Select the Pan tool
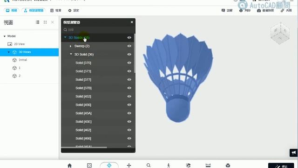Viewport: 298px width, 168px height. coord(129,165)
